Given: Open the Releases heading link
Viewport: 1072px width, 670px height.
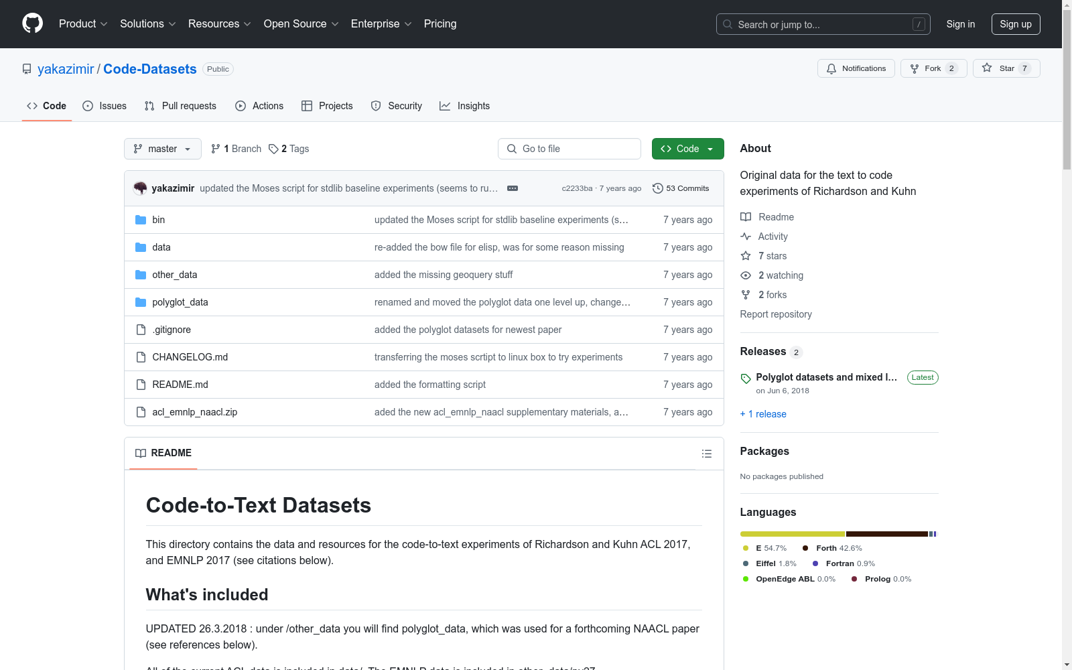Looking at the screenshot, I should (x=771, y=352).
